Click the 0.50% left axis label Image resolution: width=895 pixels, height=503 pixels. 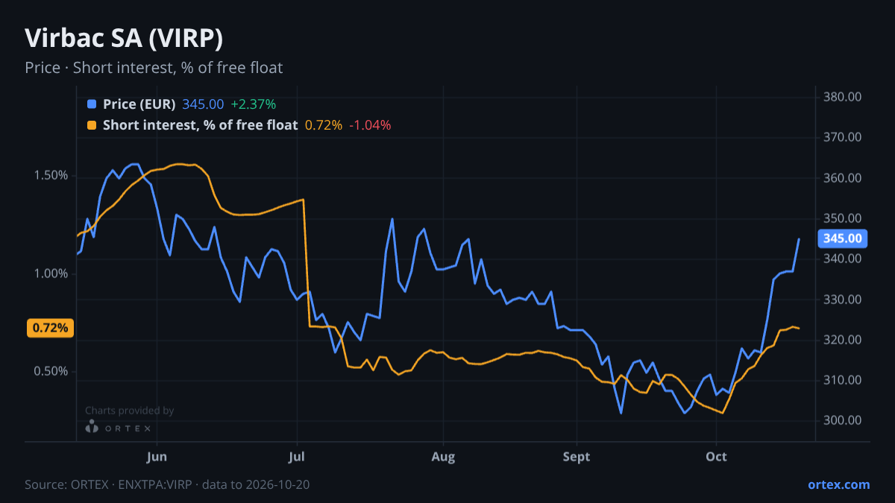[x=51, y=371]
